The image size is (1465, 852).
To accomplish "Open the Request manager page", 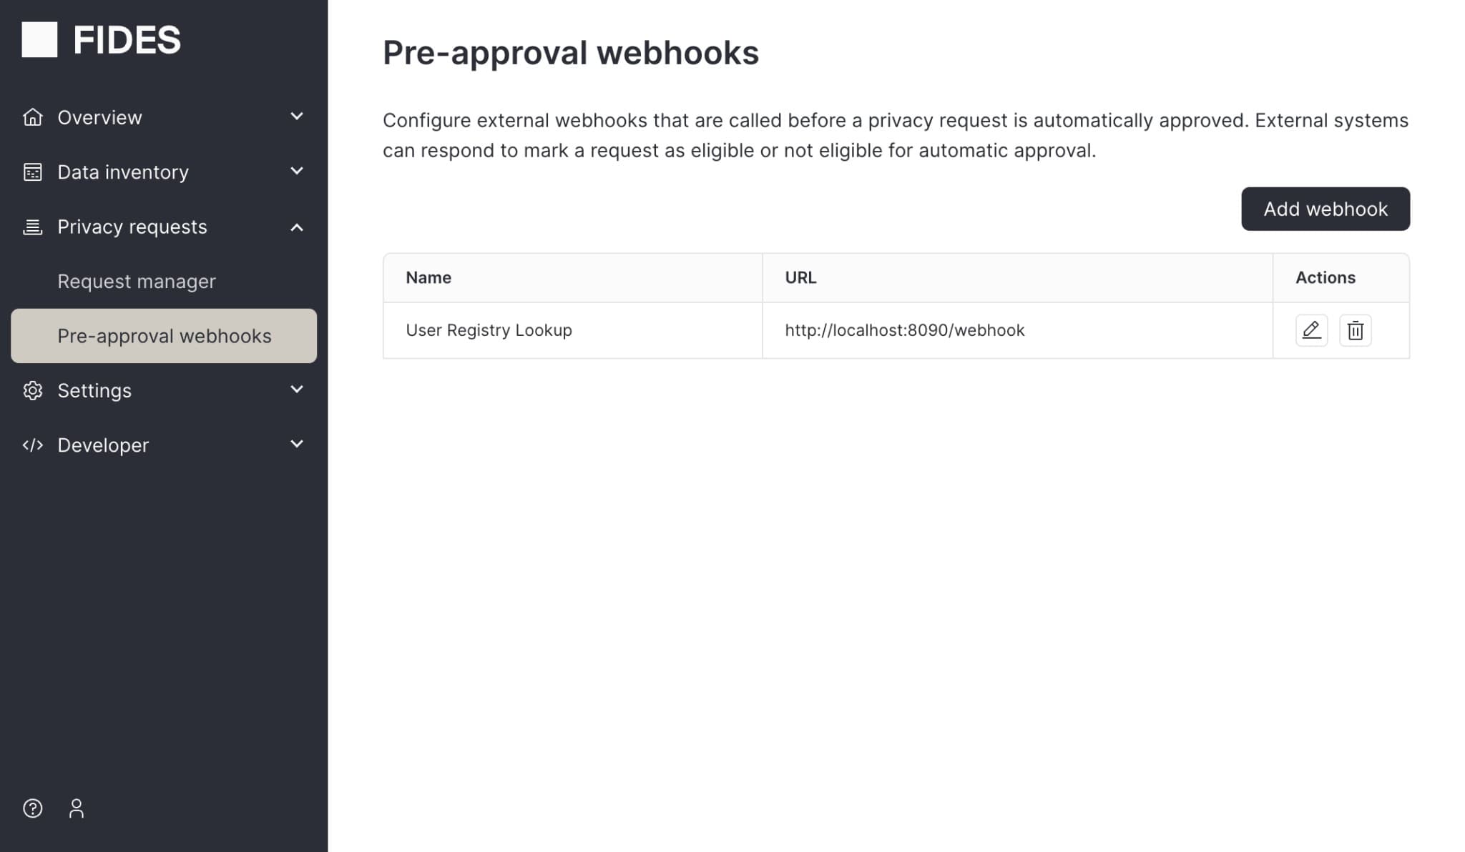I will [x=137, y=281].
